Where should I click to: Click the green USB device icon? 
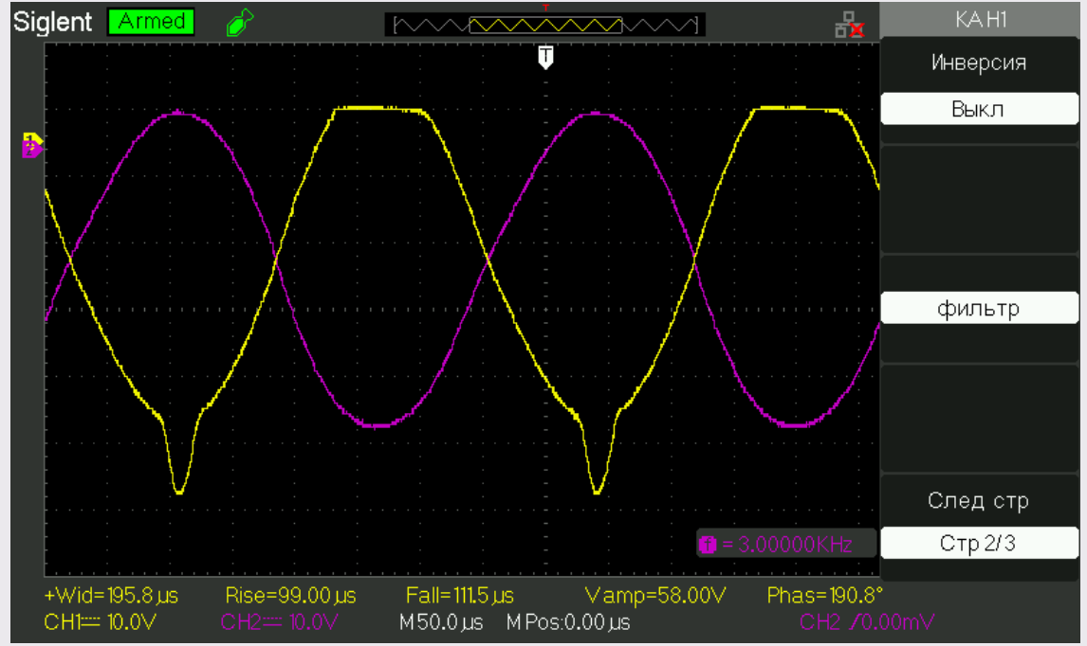pyautogui.click(x=236, y=25)
